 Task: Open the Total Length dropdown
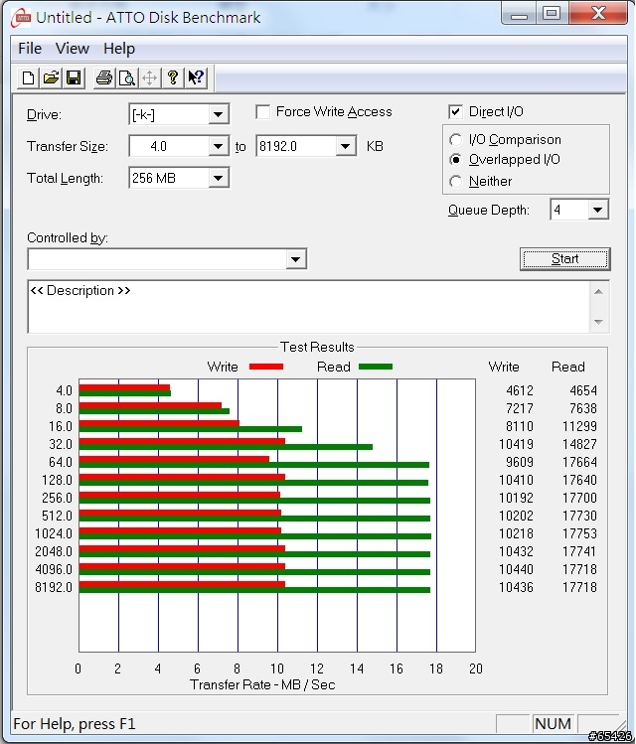(x=218, y=178)
